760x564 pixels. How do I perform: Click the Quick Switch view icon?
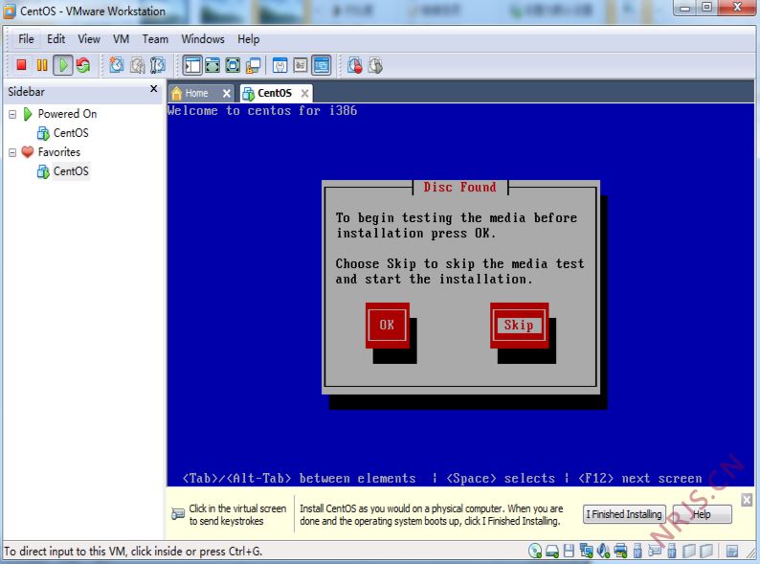(212, 65)
